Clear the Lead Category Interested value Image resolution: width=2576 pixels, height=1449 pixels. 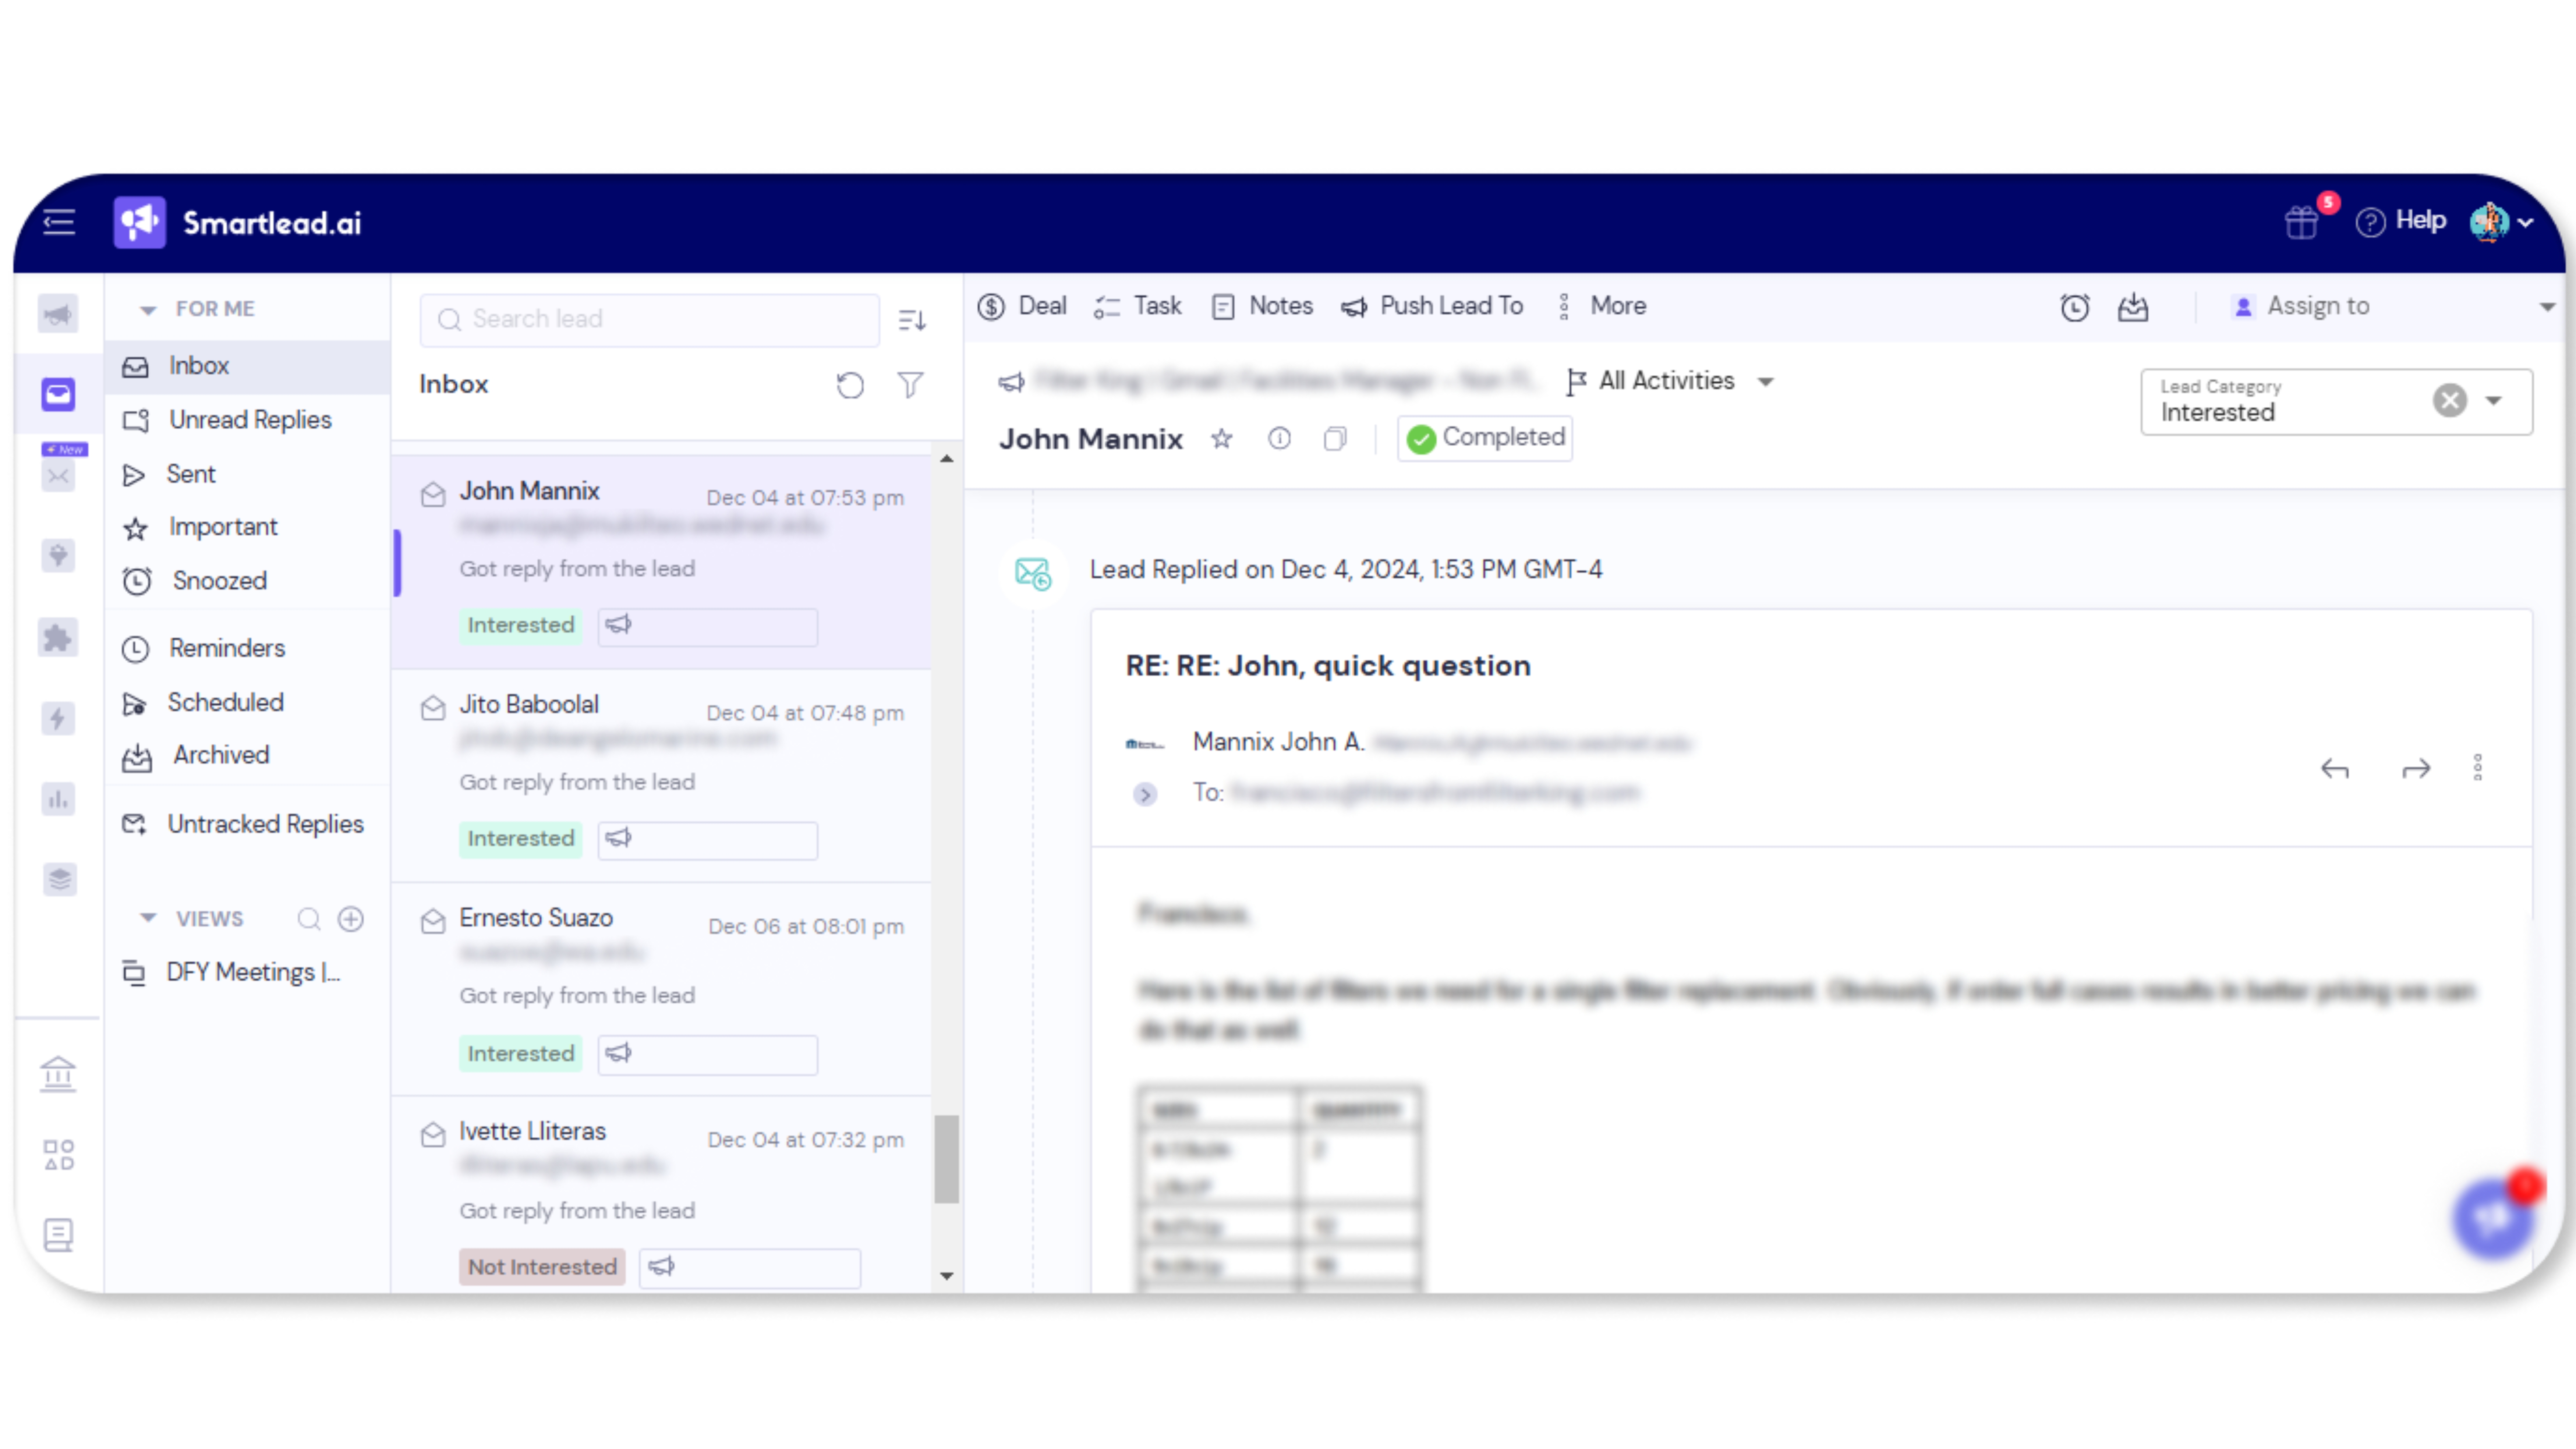[x=2450, y=401]
